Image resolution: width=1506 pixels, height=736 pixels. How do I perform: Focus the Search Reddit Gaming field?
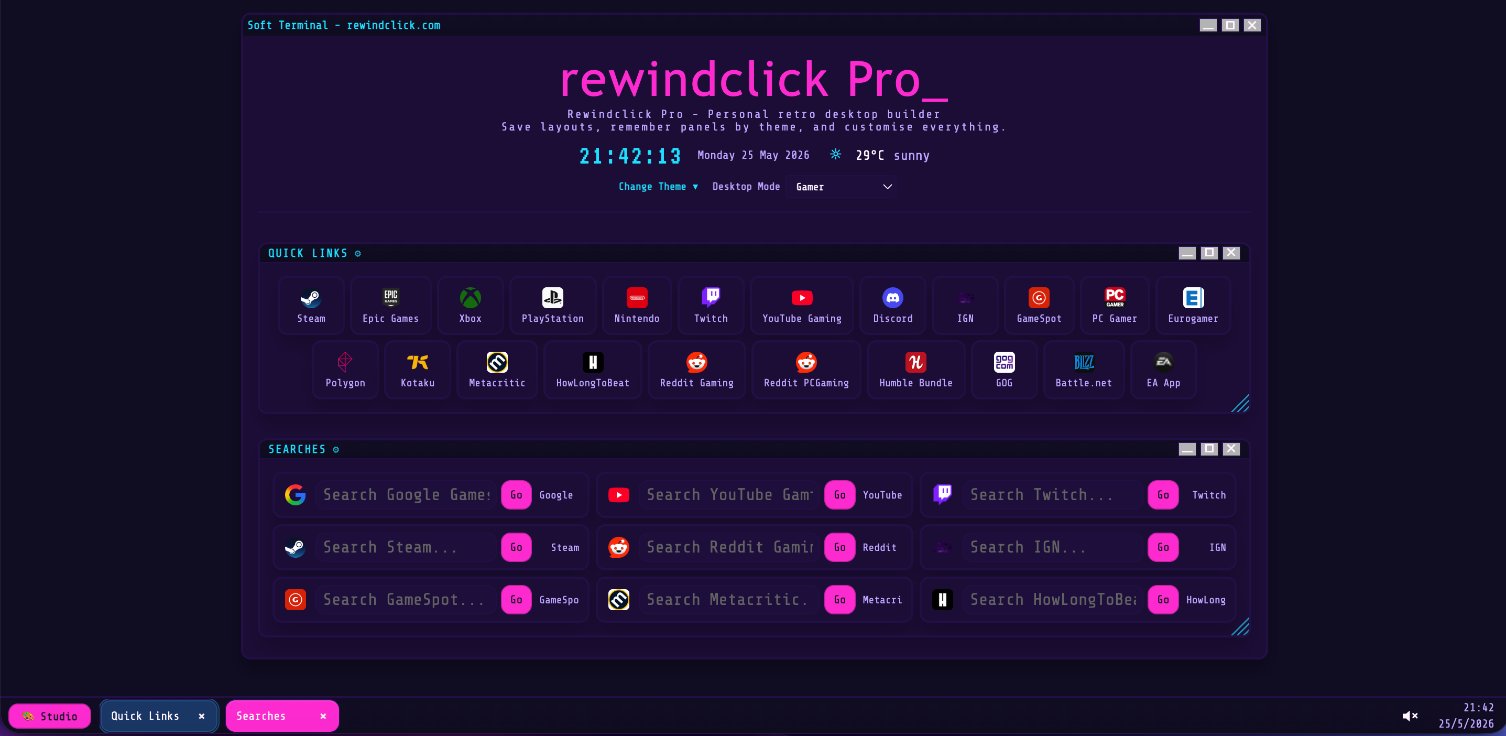point(729,548)
